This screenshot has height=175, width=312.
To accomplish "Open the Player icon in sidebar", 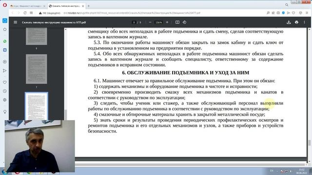I will (x=5, y=62).
